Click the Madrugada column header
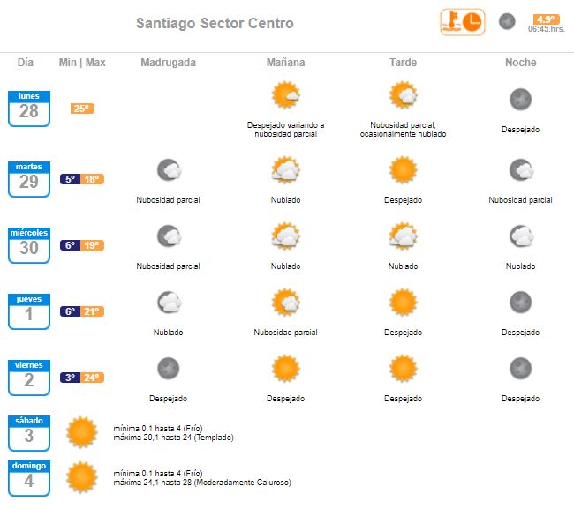The width and height of the screenshot is (574, 509). pos(169,63)
